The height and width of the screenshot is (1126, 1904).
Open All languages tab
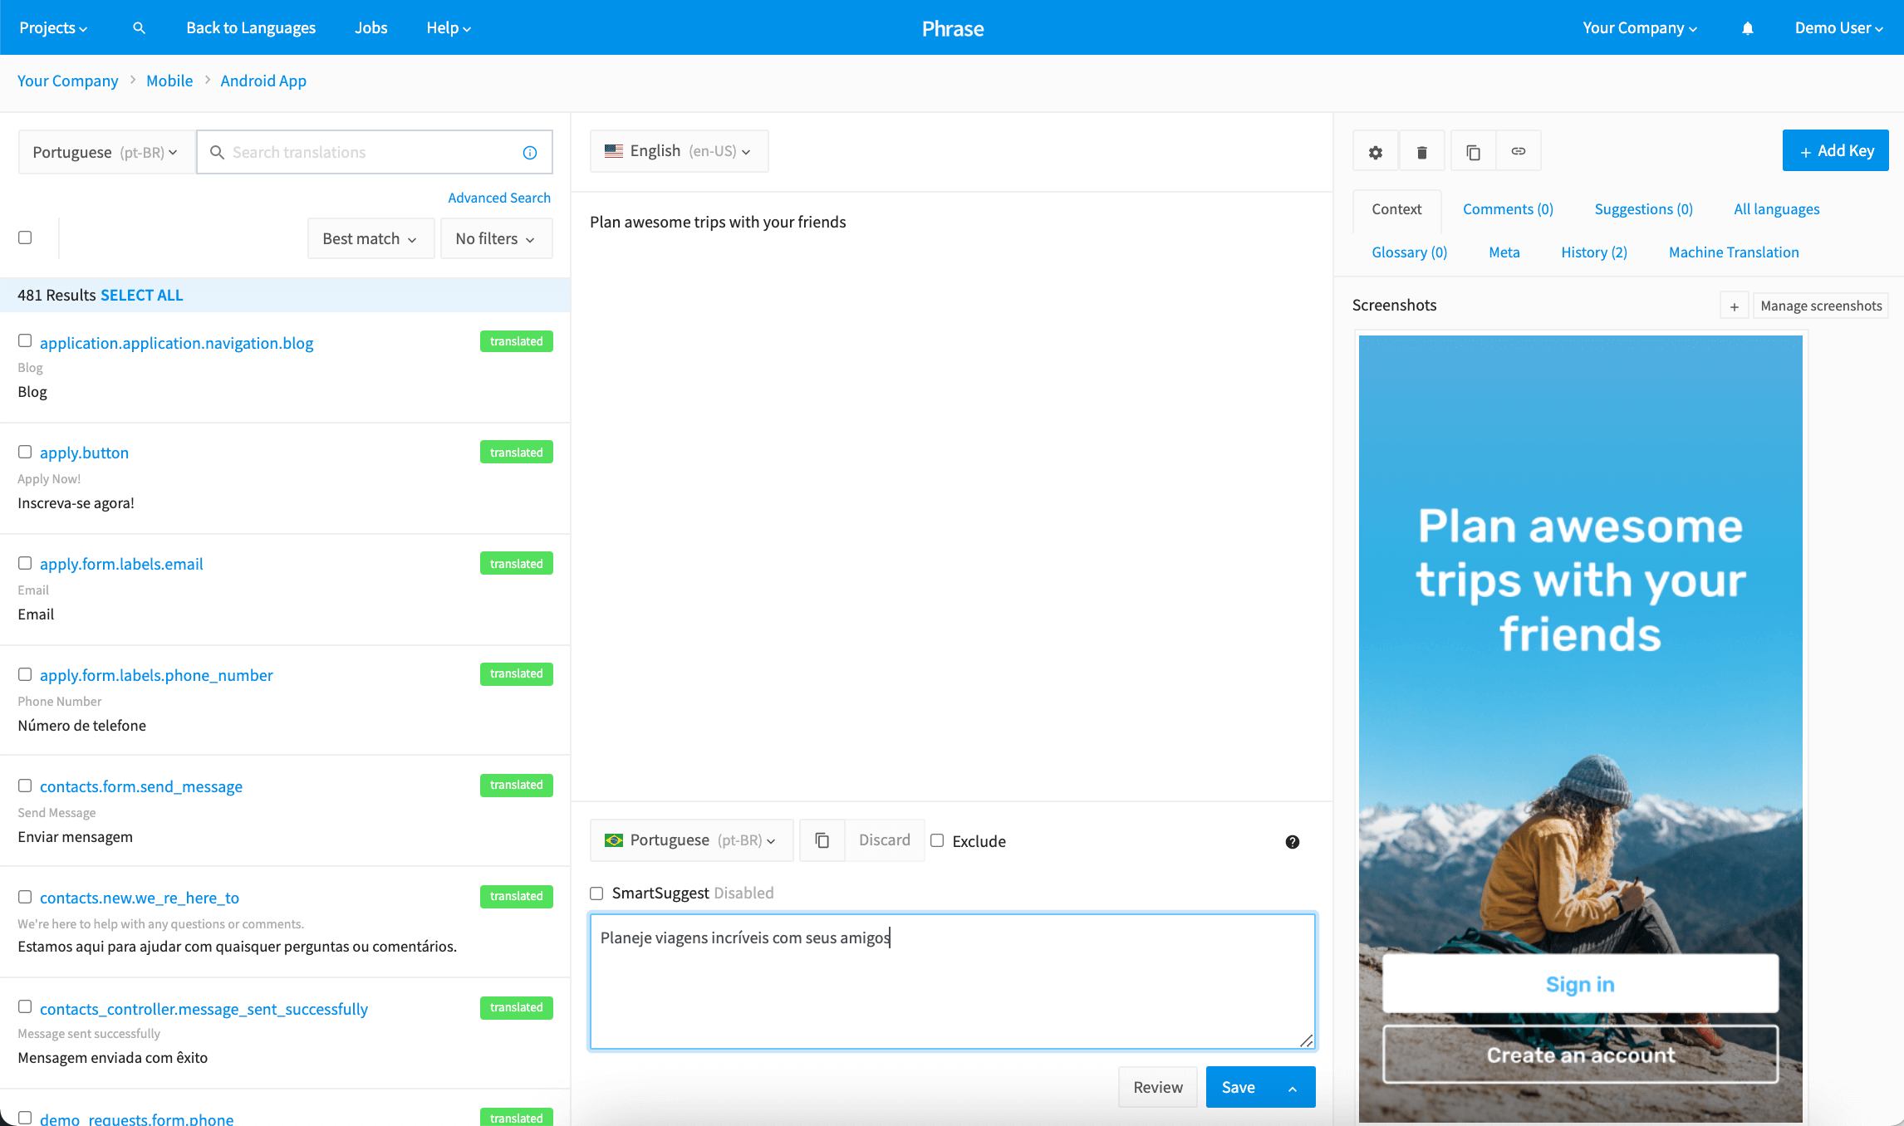click(x=1776, y=209)
